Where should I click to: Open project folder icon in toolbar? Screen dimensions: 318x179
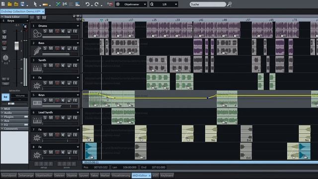[x=9, y=4]
